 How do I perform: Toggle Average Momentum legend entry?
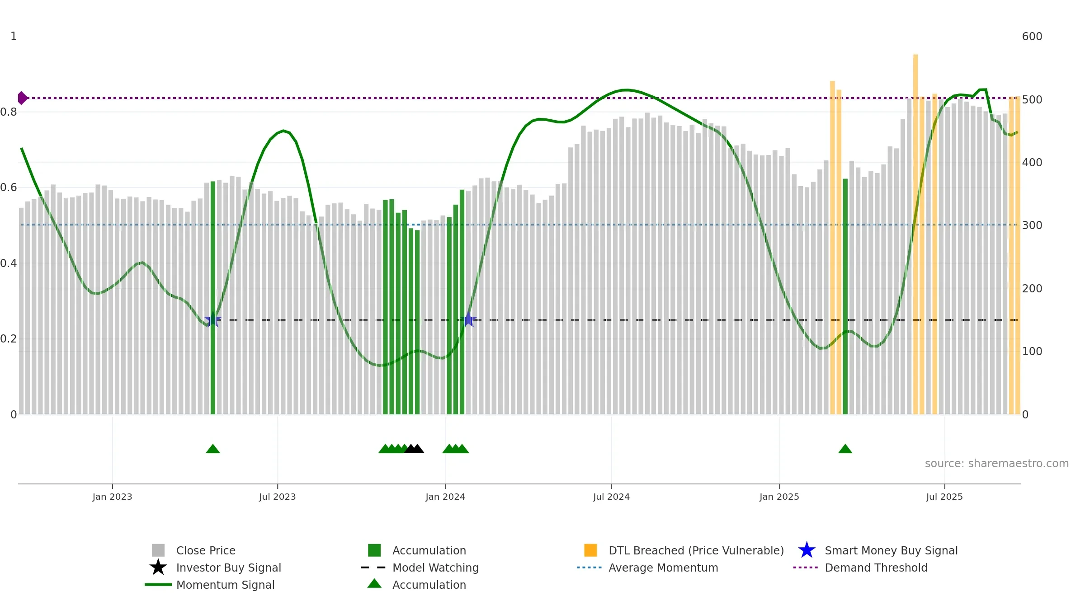[663, 568]
